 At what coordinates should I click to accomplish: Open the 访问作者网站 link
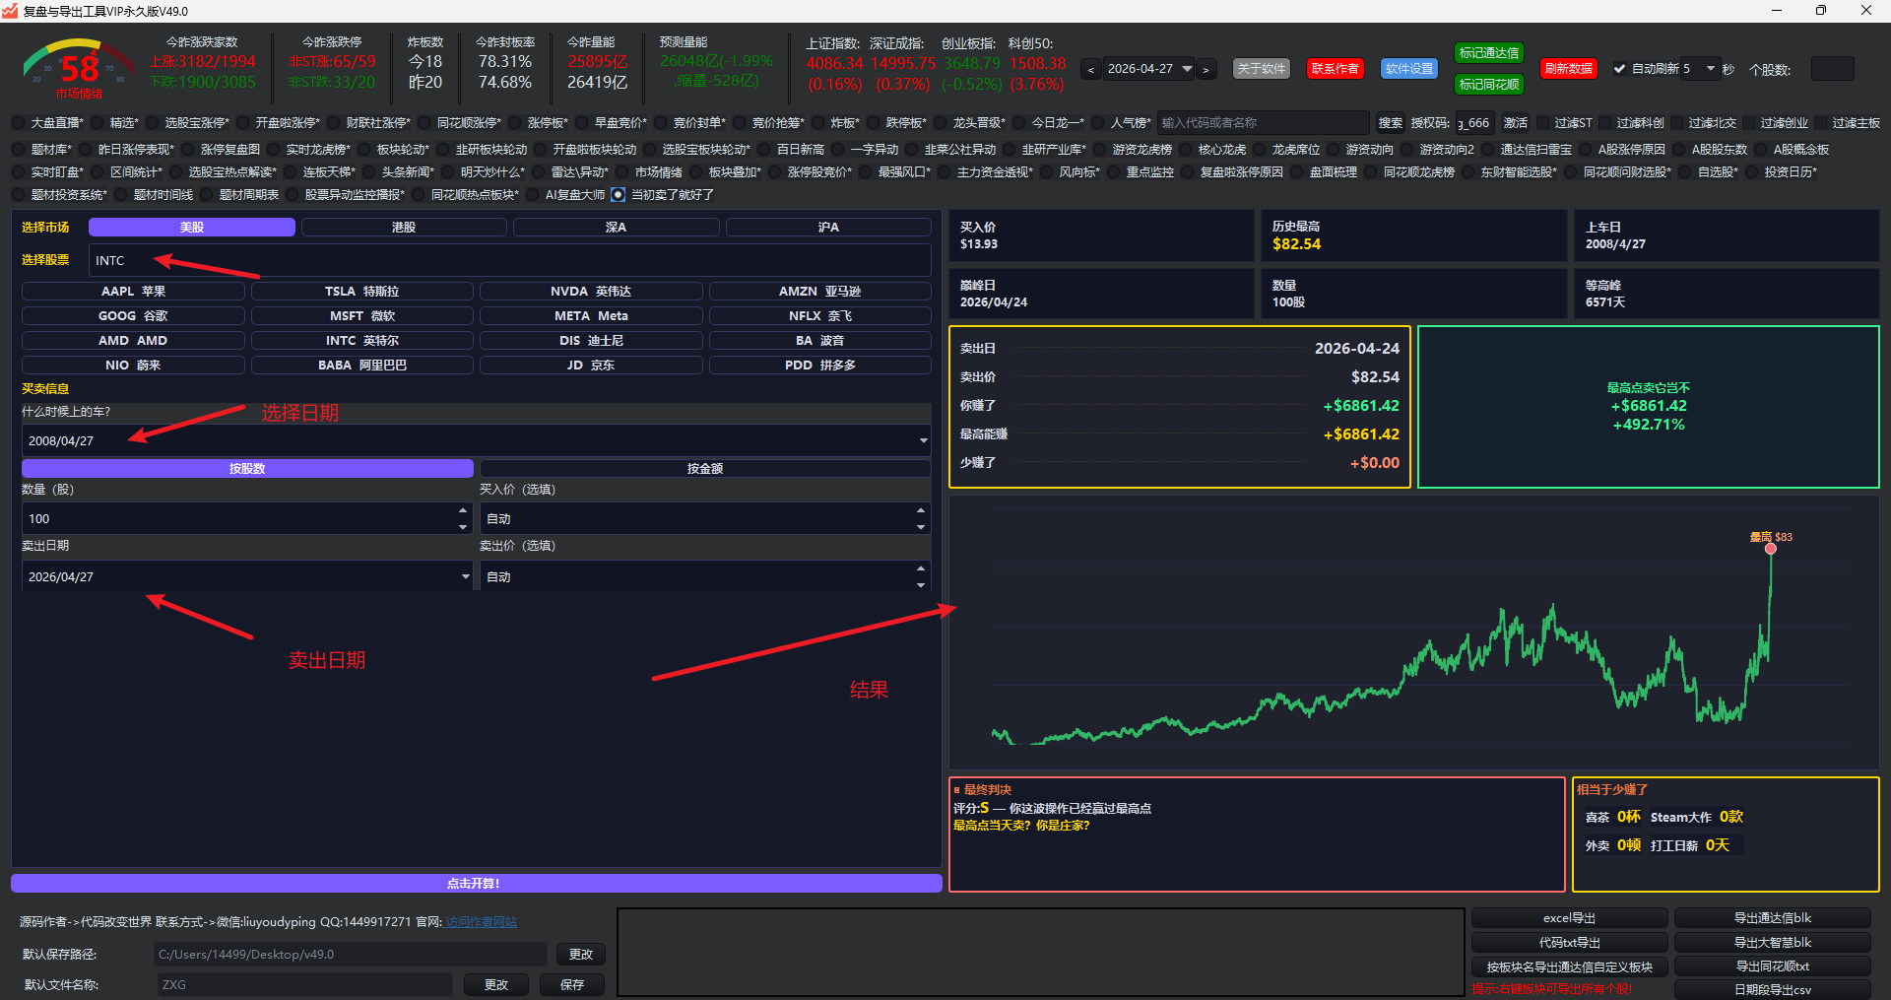click(481, 922)
